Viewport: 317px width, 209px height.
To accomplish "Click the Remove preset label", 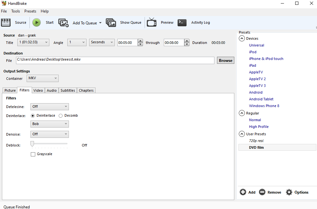I will tap(274, 192).
